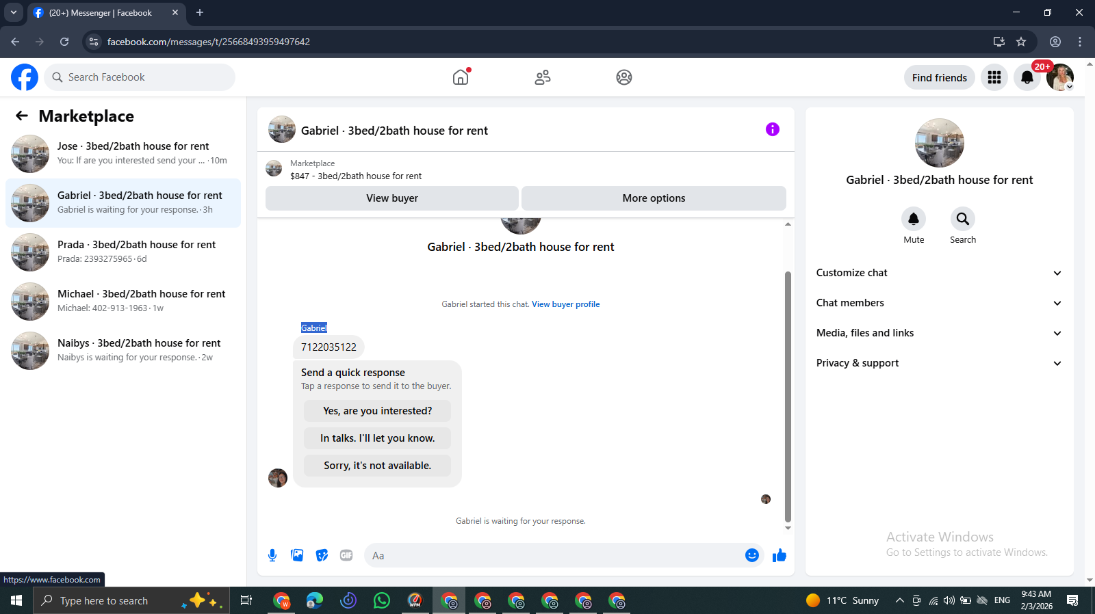Reload the page in the browser
The width and height of the screenshot is (1095, 614).
pyautogui.click(x=64, y=42)
